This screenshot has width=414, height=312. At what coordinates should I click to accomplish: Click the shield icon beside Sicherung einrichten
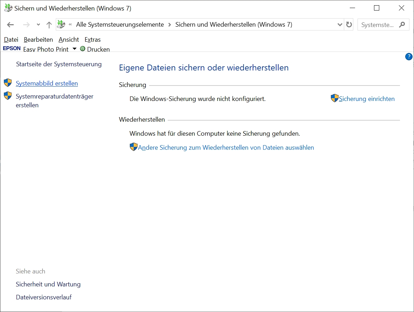click(334, 99)
